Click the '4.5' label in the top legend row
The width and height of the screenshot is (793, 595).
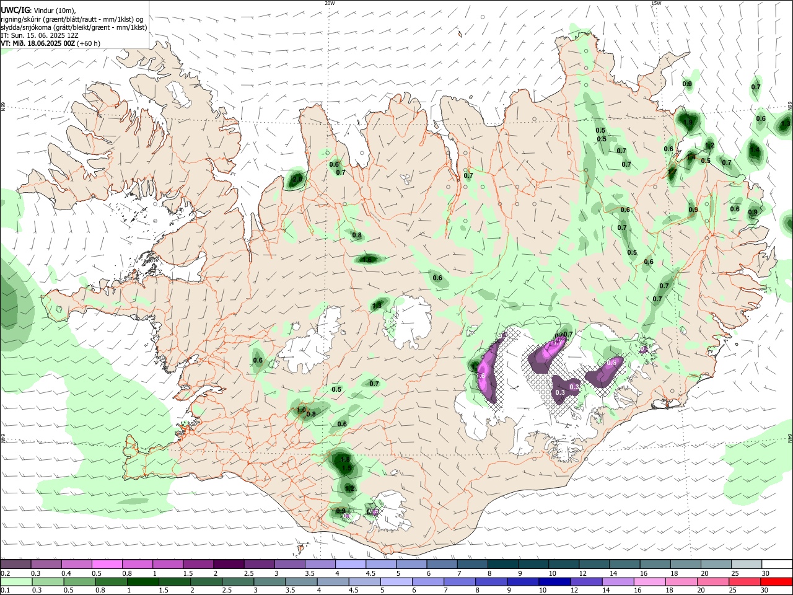[370, 573]
